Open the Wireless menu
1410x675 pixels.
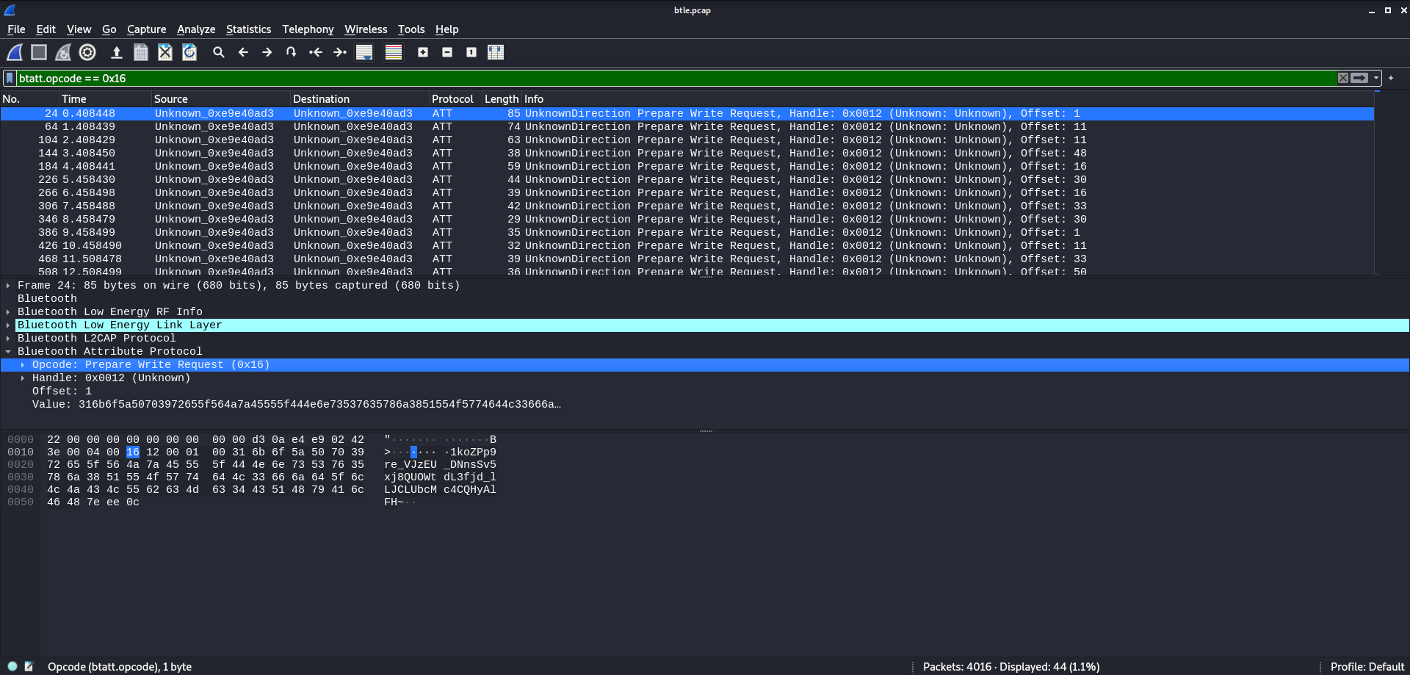pos(366,29)
